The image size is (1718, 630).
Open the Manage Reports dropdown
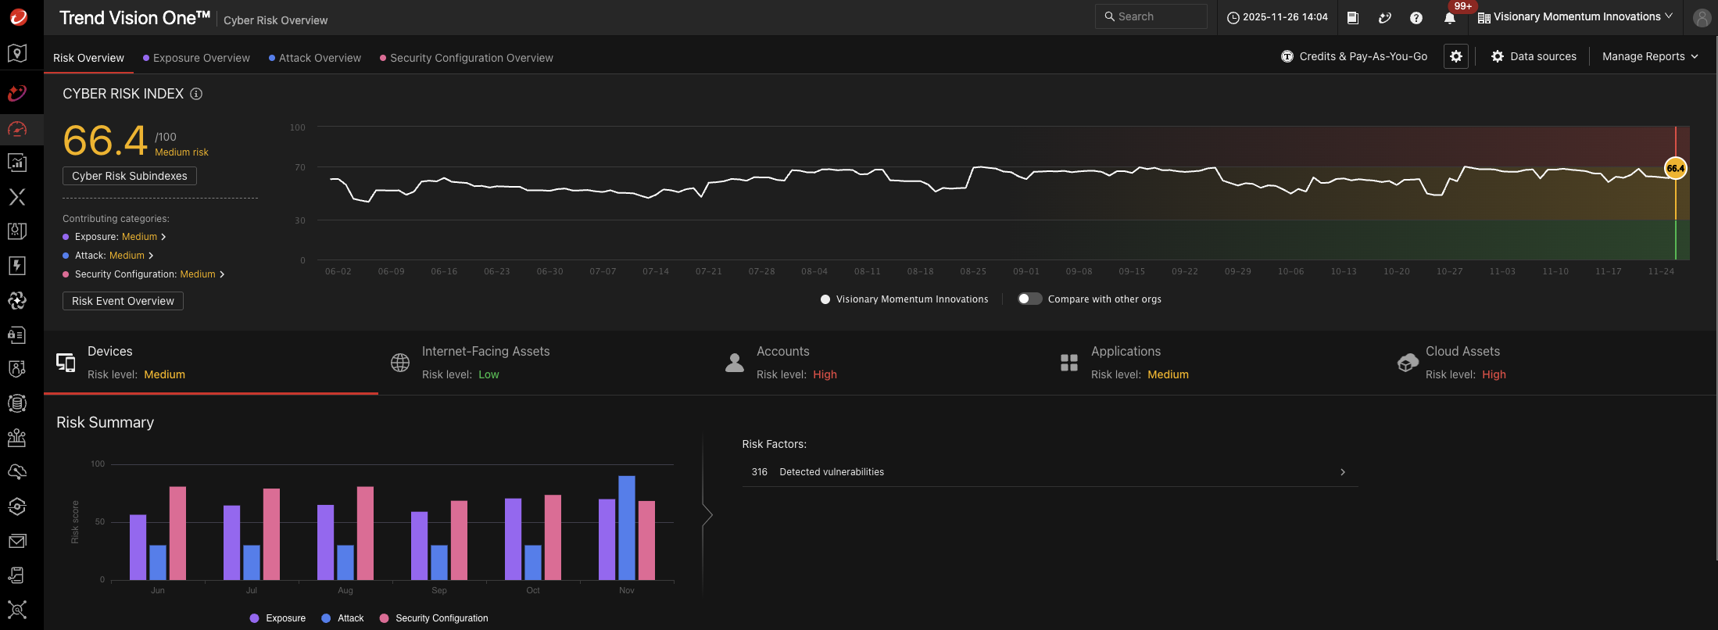pos(1649,56)
